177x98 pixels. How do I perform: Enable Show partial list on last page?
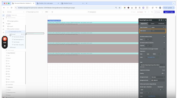164,49
